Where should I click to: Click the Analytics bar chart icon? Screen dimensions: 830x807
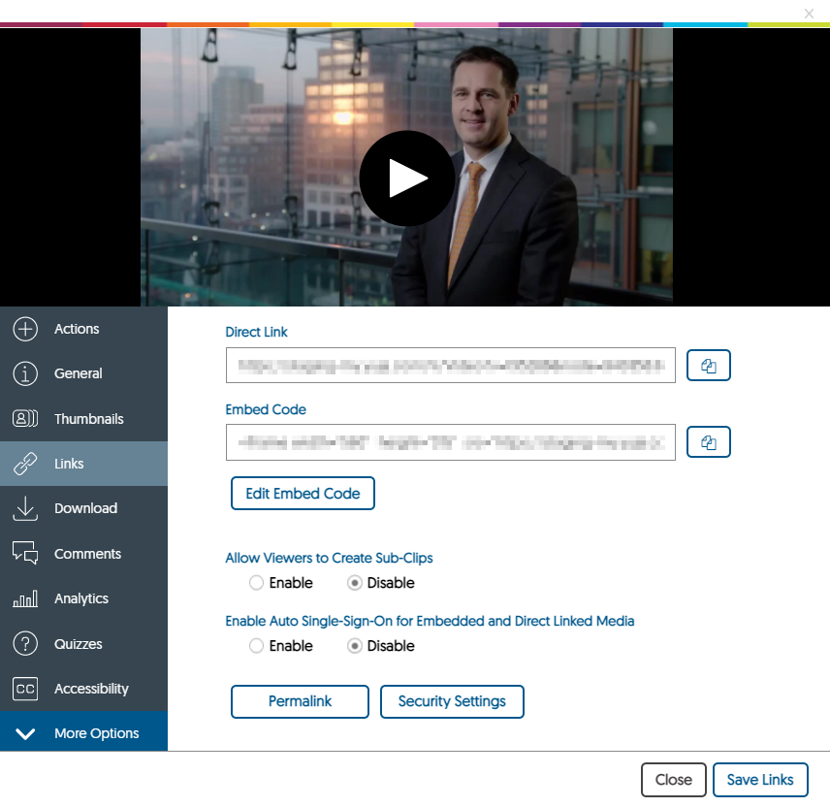(x=25, y=598)
